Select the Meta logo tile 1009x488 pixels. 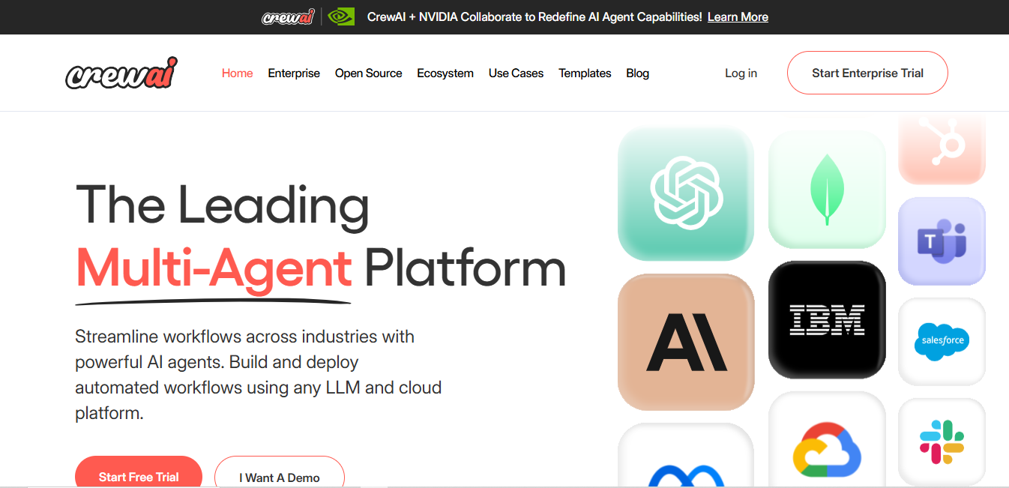point(686,456)
